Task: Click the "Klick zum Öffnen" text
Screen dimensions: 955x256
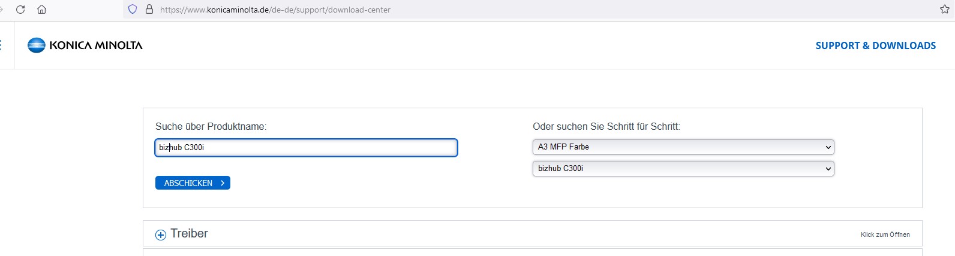Action: [x=885, y=234]
